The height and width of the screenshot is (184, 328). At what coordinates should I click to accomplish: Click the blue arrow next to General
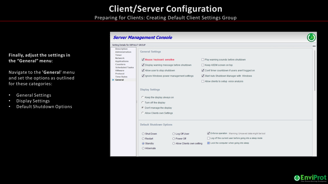click(113, 80)
